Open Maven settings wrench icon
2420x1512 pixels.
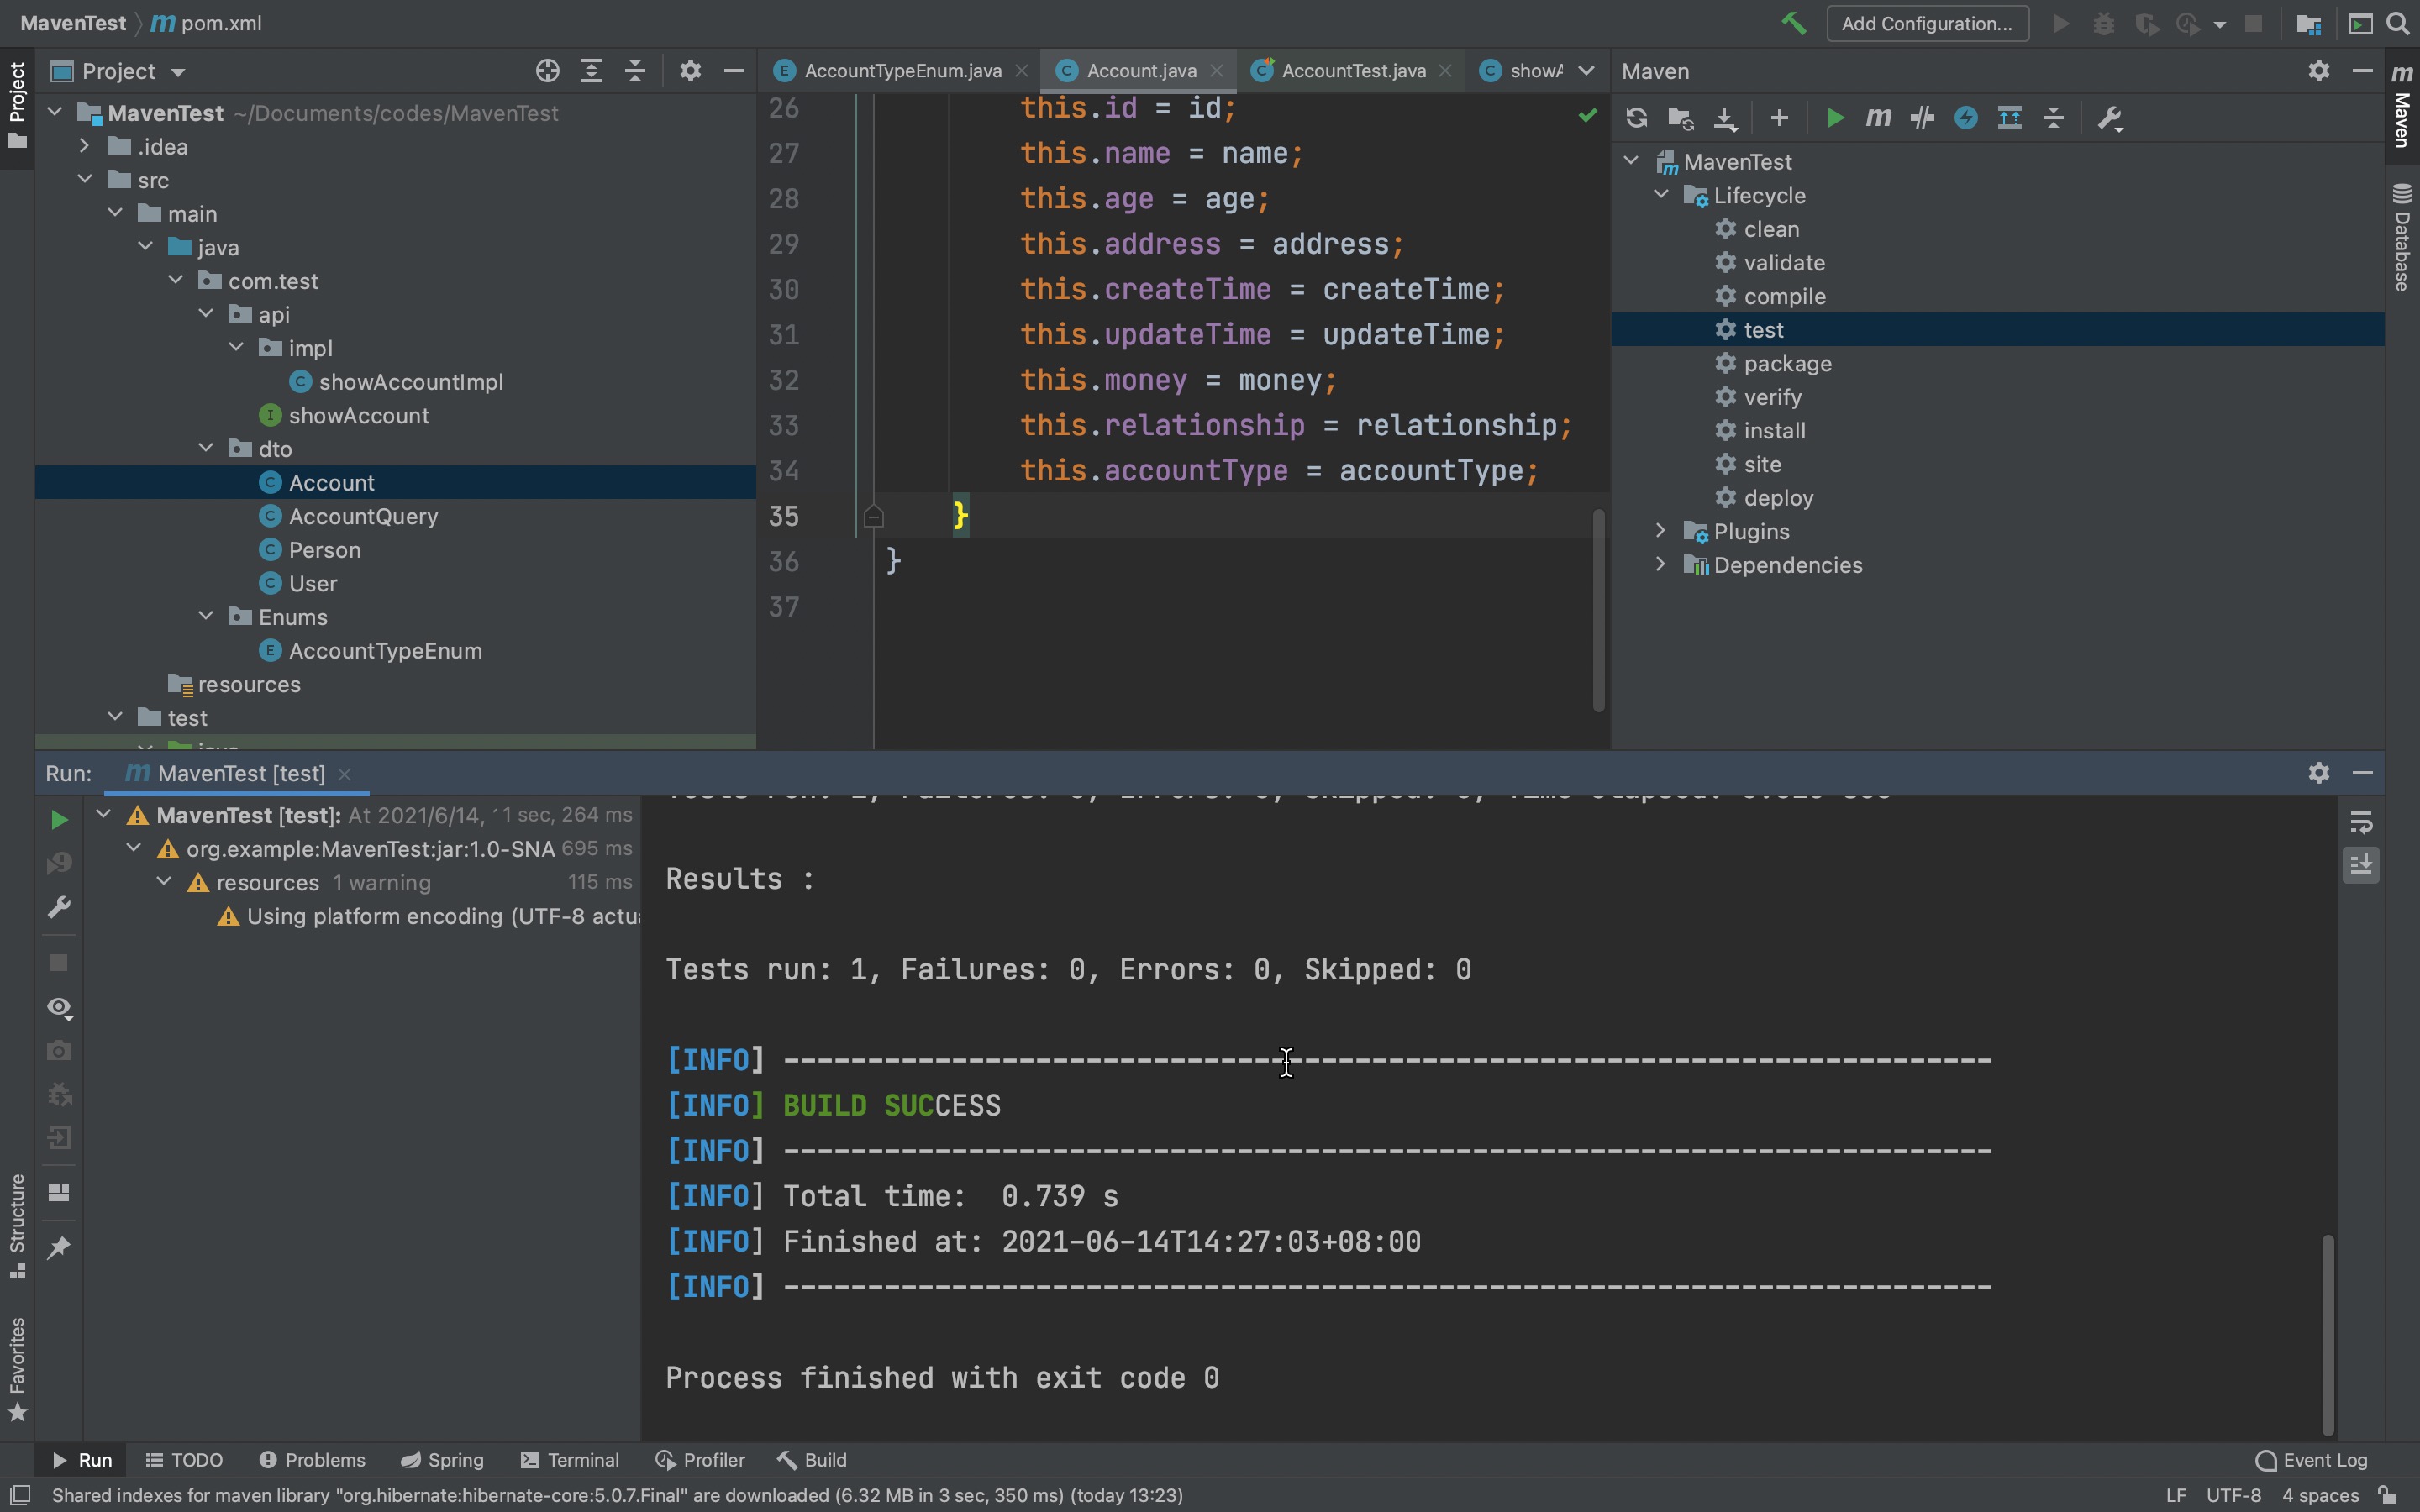coord(2109,118)
